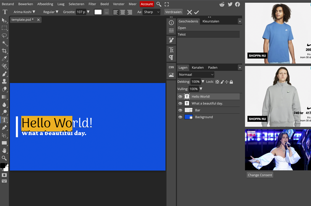Image resolution: width=311 pixels, height=206 pixels.
Task: Switch to the Kanalen tab
Action: (x=198, y=68)
